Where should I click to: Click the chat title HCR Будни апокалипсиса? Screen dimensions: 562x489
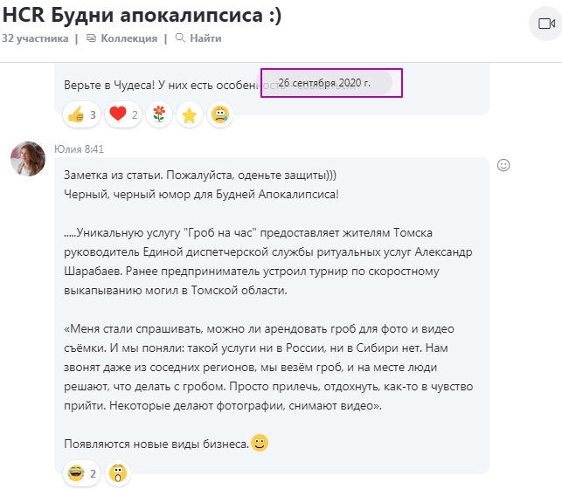[x=142, y=16]
